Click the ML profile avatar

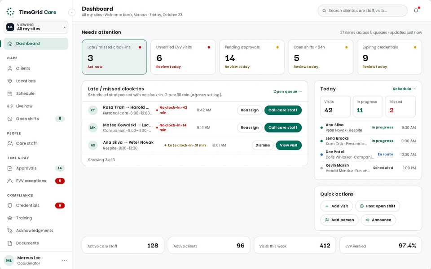click(x=9, y=260)
